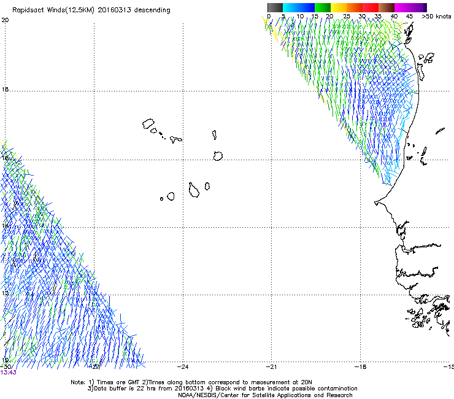Click the '10' label under the color bar
454x399 pixels.
(x=300, y=17)
